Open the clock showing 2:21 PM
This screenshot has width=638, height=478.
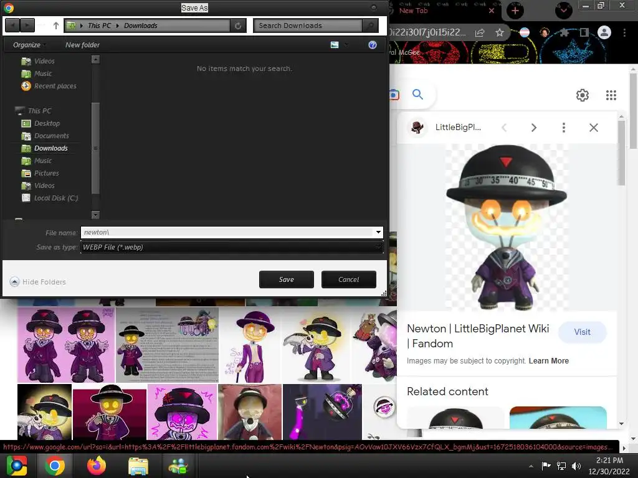click(609, 466)
